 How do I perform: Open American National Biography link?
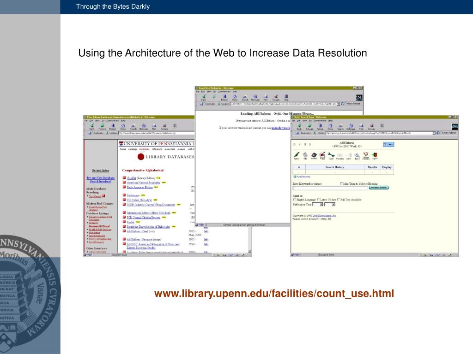click(x=143, y=183)
